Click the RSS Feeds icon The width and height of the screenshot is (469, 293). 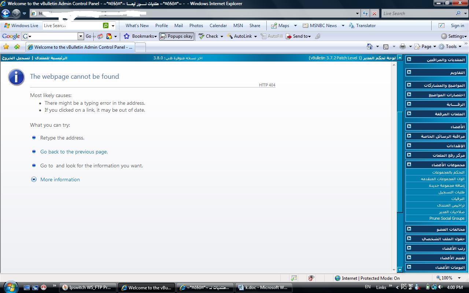pos(386,47)
